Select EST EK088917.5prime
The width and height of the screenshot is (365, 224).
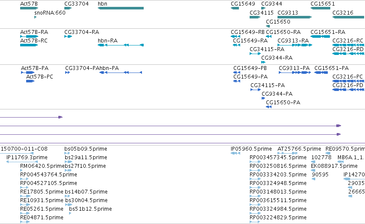[x=313, y=170]
